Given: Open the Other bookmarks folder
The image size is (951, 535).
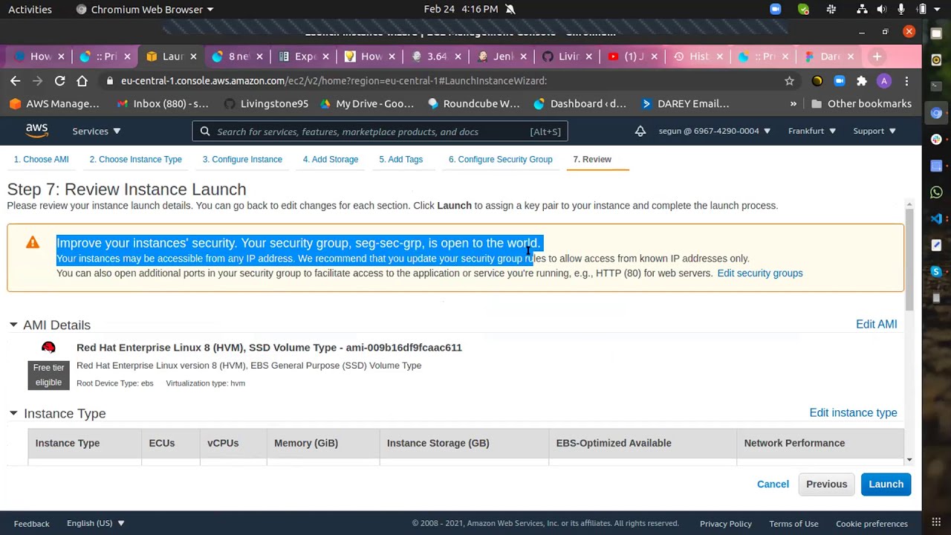Looking at the screenshot, I should pyautogui.click(x=861, y=104).
